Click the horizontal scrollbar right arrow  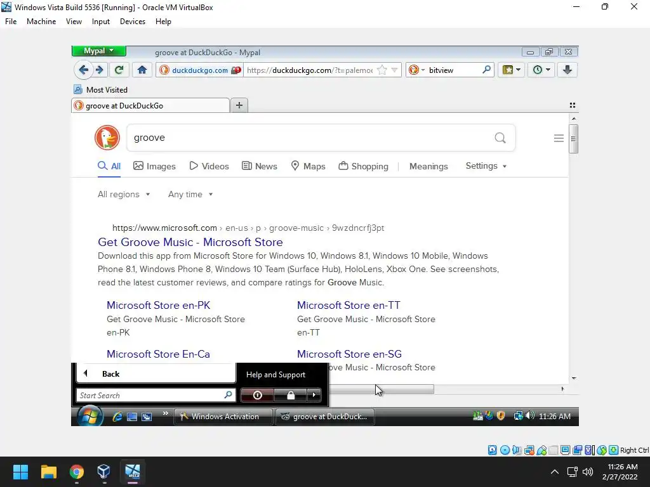pyautogui.click(x=562, y=389)
